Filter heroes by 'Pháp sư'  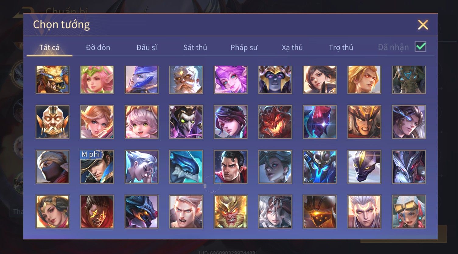click(x=244, y=47)
